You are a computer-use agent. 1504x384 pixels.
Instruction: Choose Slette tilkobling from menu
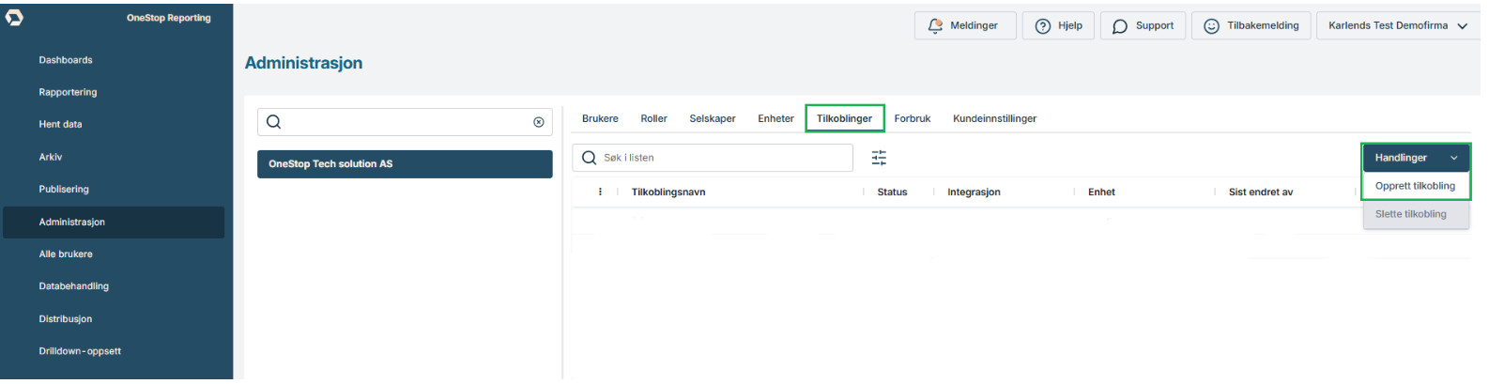click(1416, 214)
